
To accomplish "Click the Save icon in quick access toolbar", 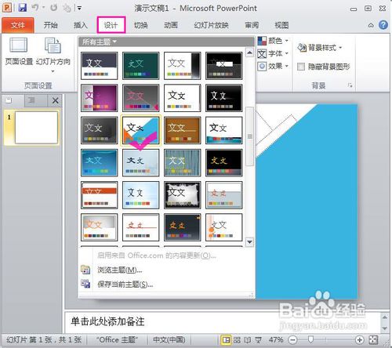I will point(23,7).
